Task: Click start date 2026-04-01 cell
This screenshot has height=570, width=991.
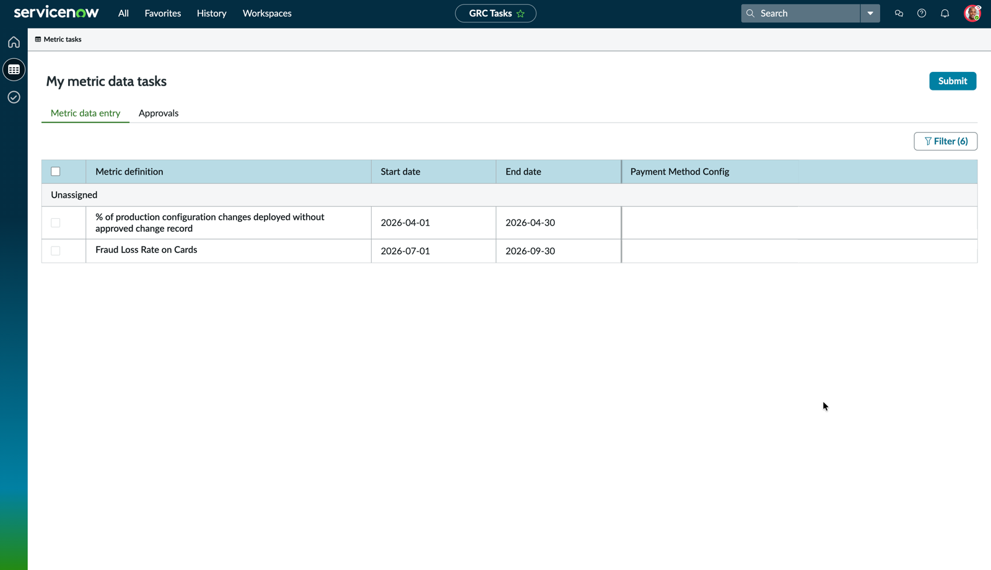Action: click(x=434, y=222)
